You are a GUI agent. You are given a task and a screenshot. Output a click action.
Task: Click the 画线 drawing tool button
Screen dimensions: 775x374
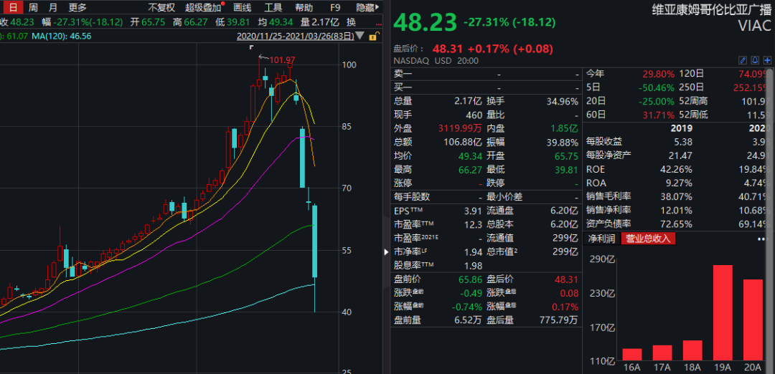click(243, 8)
